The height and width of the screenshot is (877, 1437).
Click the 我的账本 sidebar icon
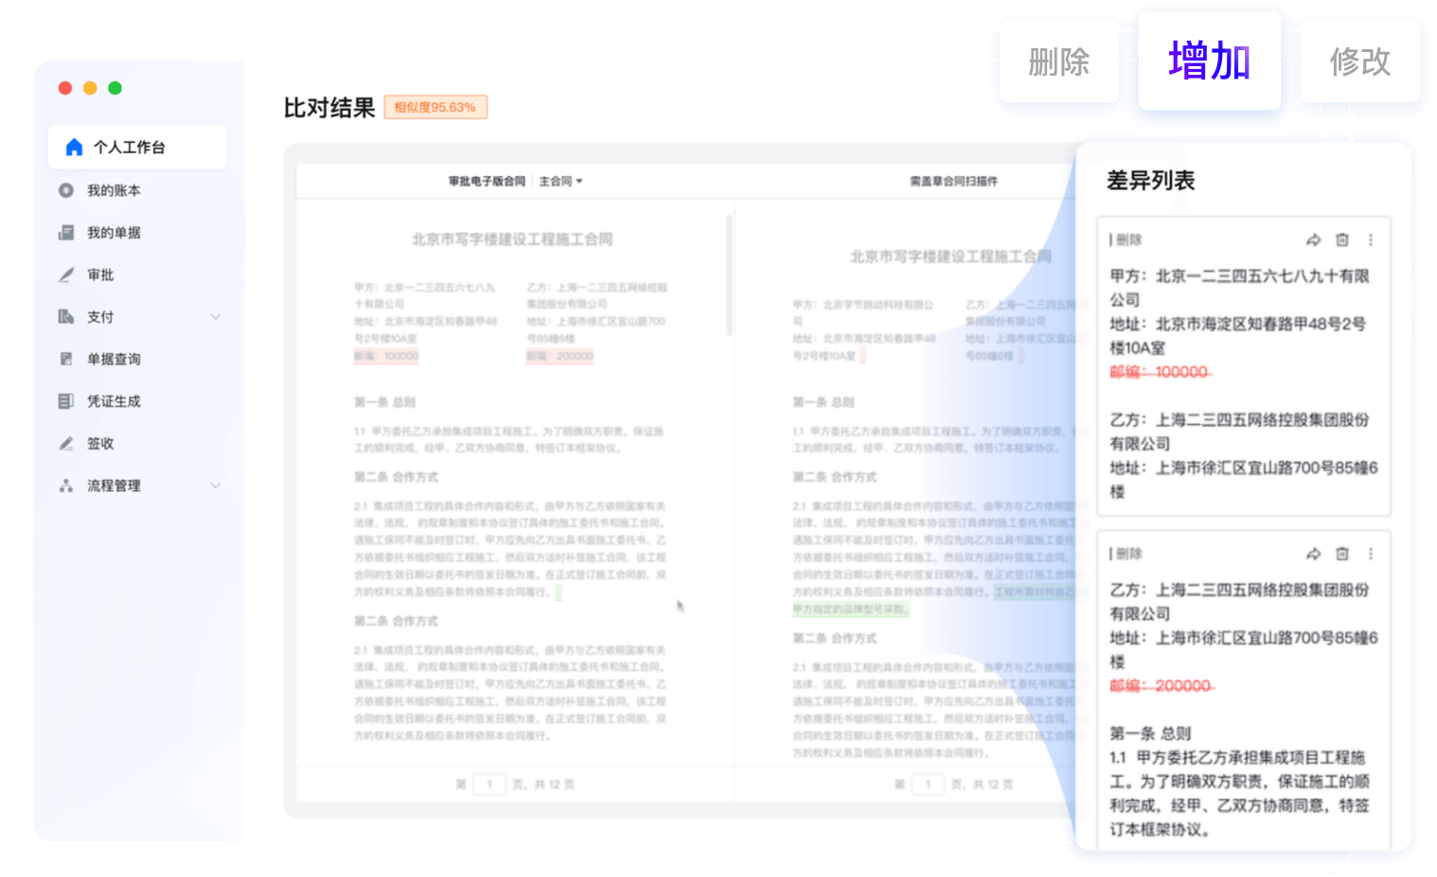click(66, 190)
